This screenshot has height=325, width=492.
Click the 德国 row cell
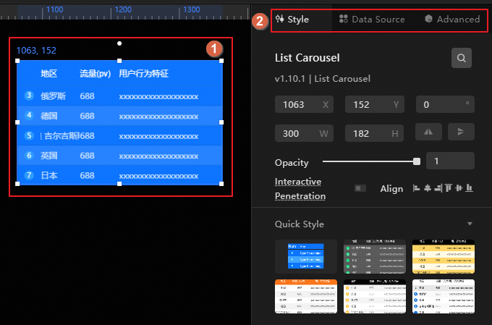click(49, 116)
